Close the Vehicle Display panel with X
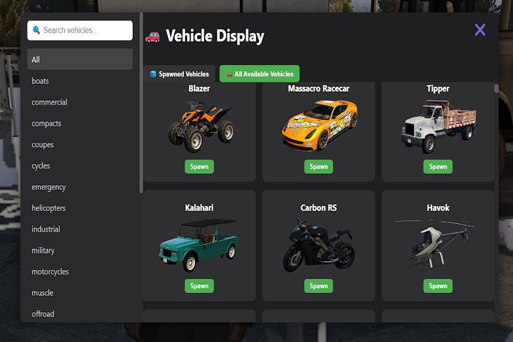 point(480,30)
